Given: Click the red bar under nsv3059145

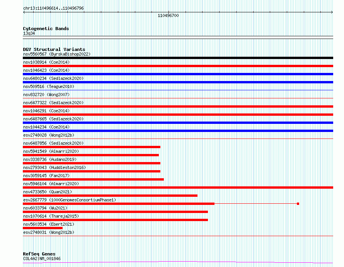Looking at the screenshot, I should tap(93, 179).
